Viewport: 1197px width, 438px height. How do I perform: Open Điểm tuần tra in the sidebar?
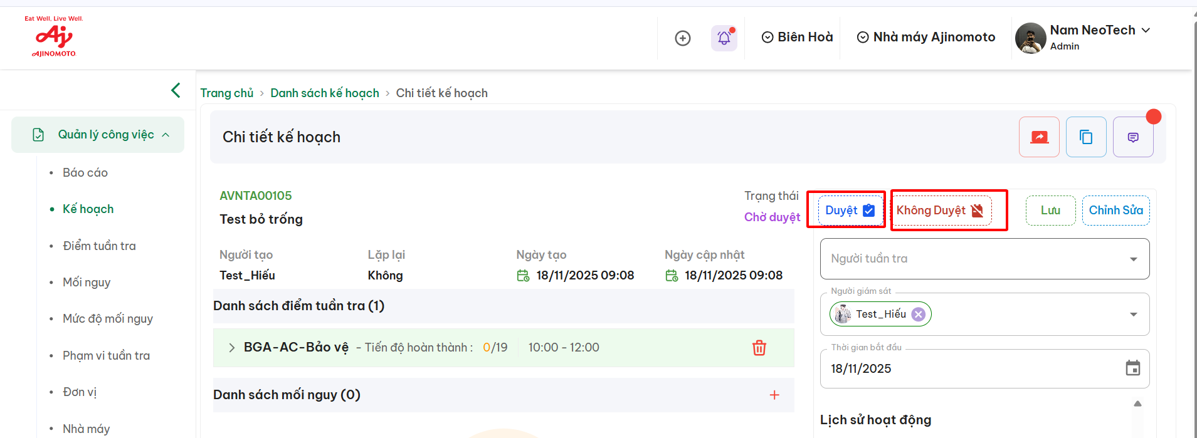[99, 246]
